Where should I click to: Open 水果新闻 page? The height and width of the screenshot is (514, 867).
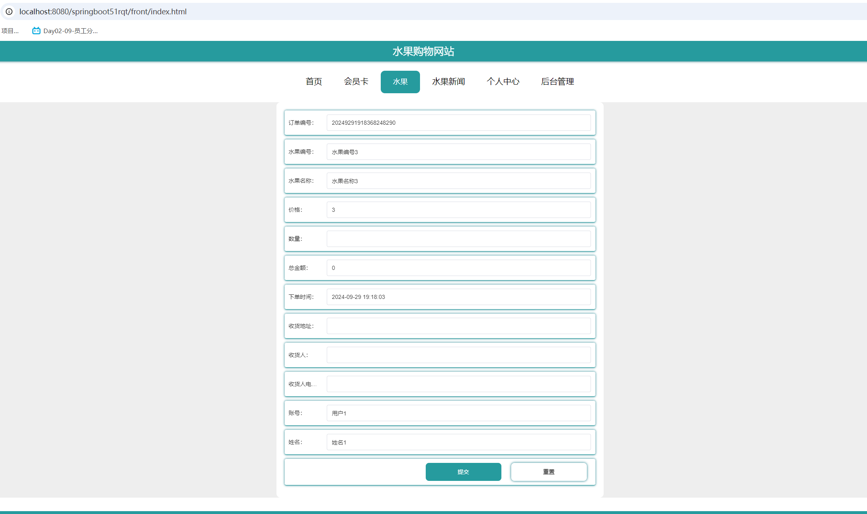coord(448,82)
